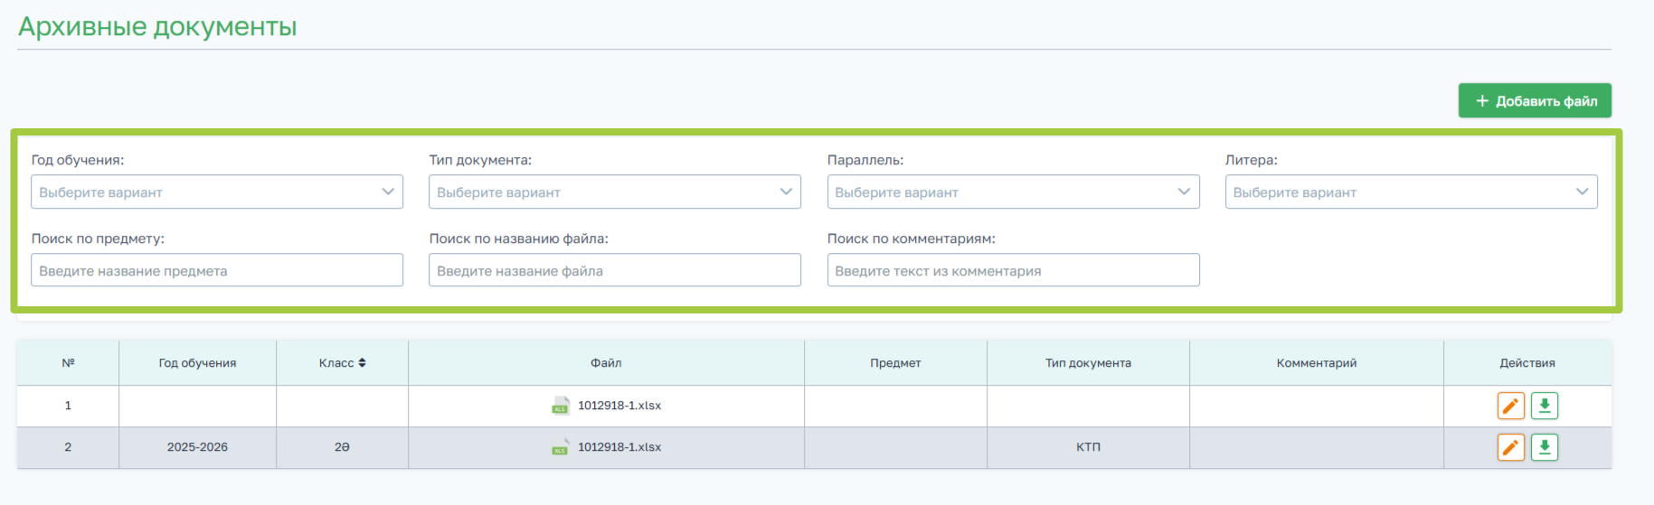1654x505 pixels.
Task: Click the Год обучения column header
Action: click(197, 363)
